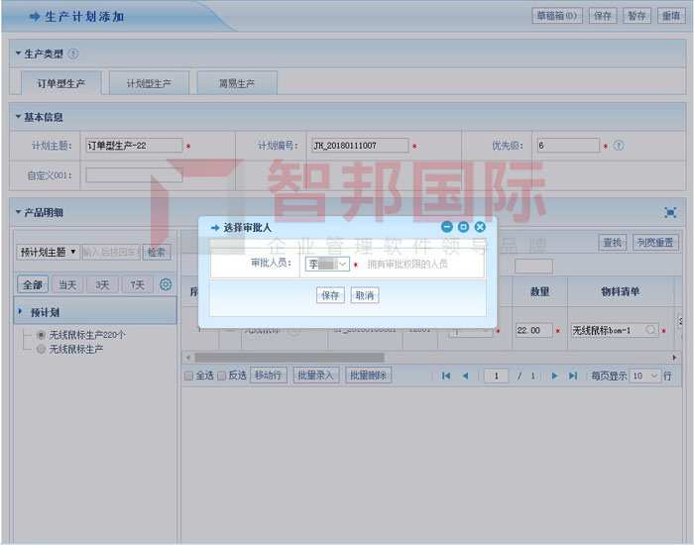Switch to the 计划型生产 tab

pos(148,83)
